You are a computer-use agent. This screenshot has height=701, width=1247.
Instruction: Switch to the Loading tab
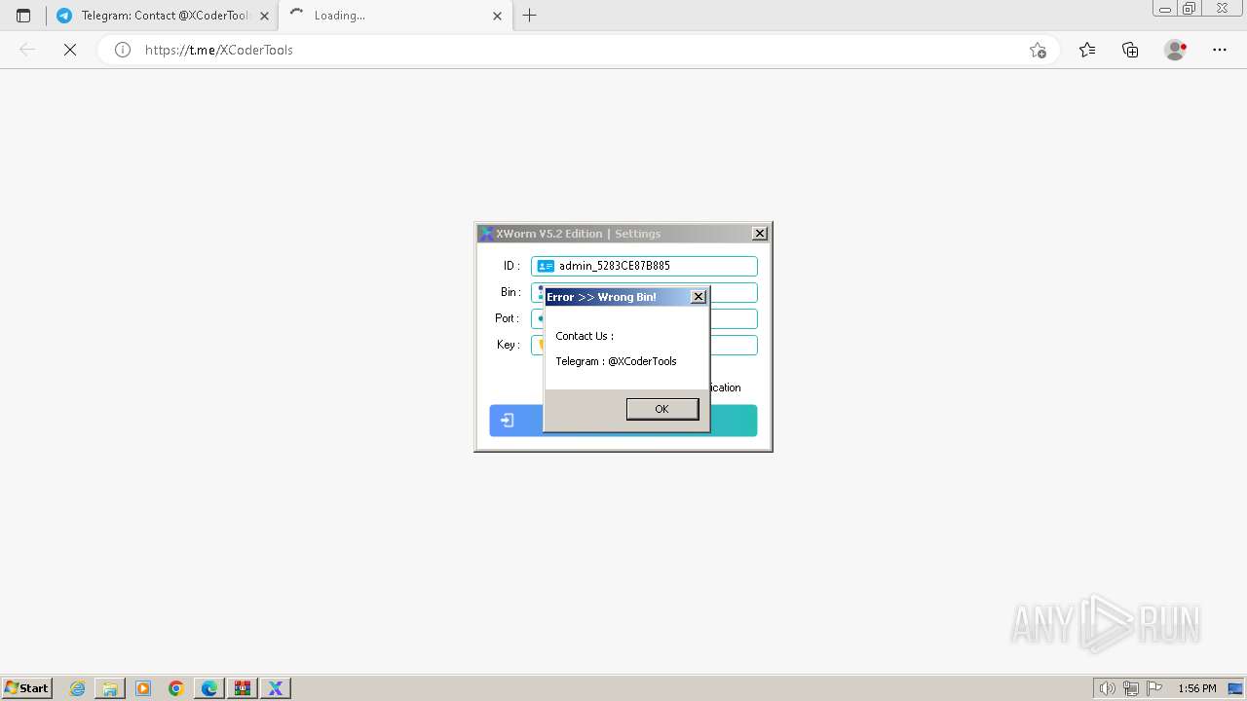click(395, 16)
